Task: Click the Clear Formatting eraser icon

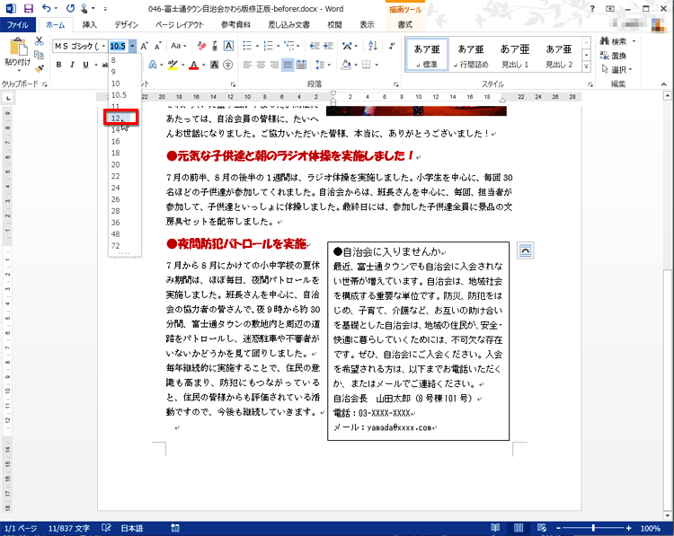Action: pyautogui.click(x=201, y=46)
